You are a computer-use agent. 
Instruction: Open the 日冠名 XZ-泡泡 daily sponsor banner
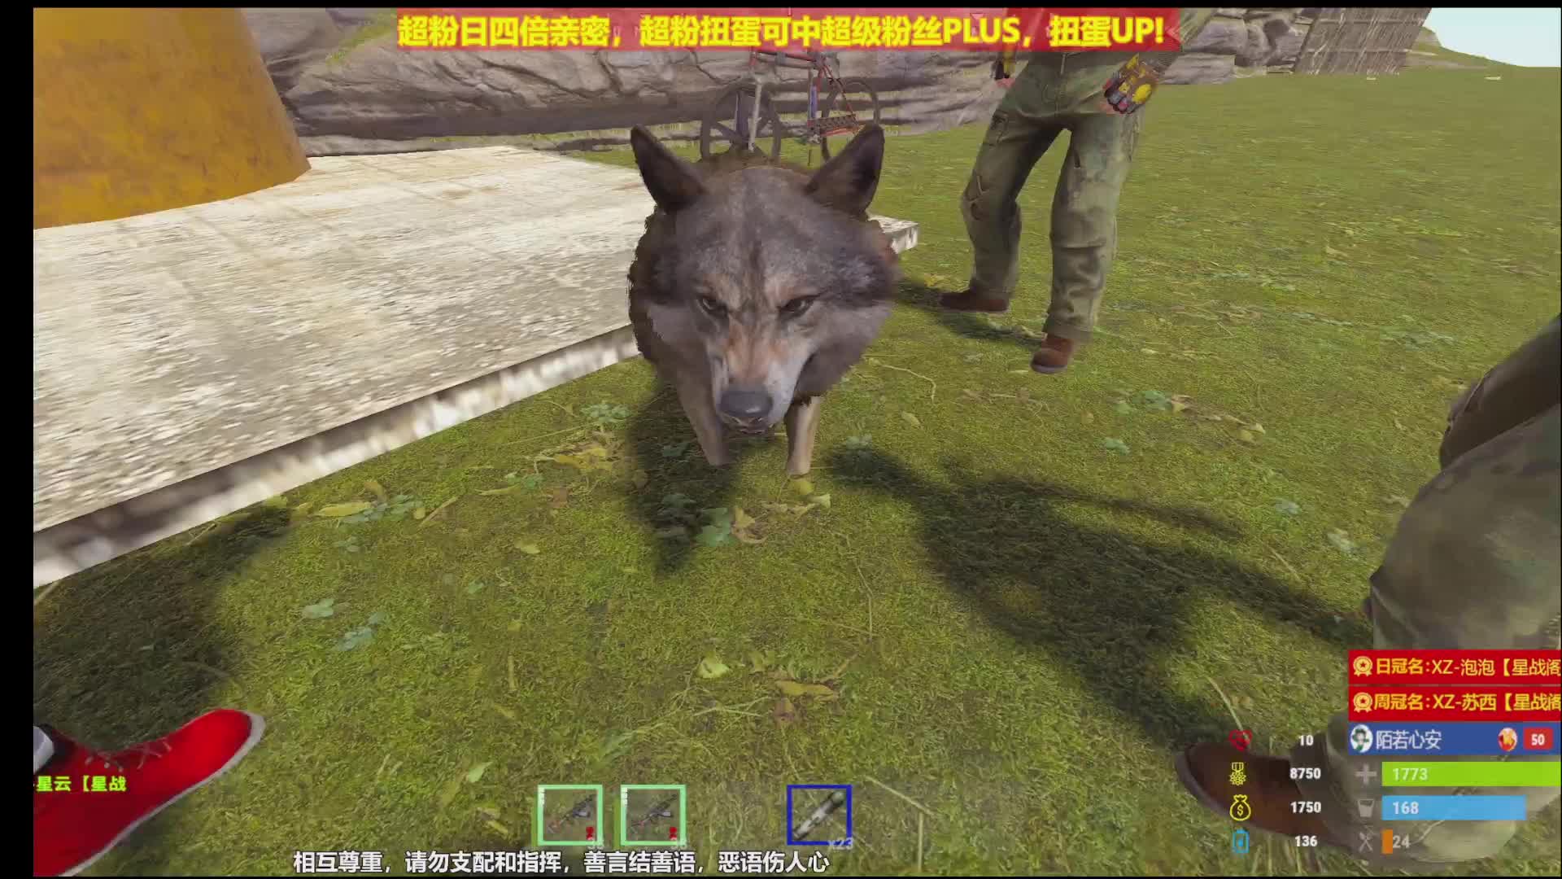pos(1455,667)
